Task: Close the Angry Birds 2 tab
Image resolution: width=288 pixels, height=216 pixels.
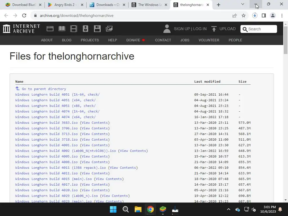Action: [x=82, y=5]
